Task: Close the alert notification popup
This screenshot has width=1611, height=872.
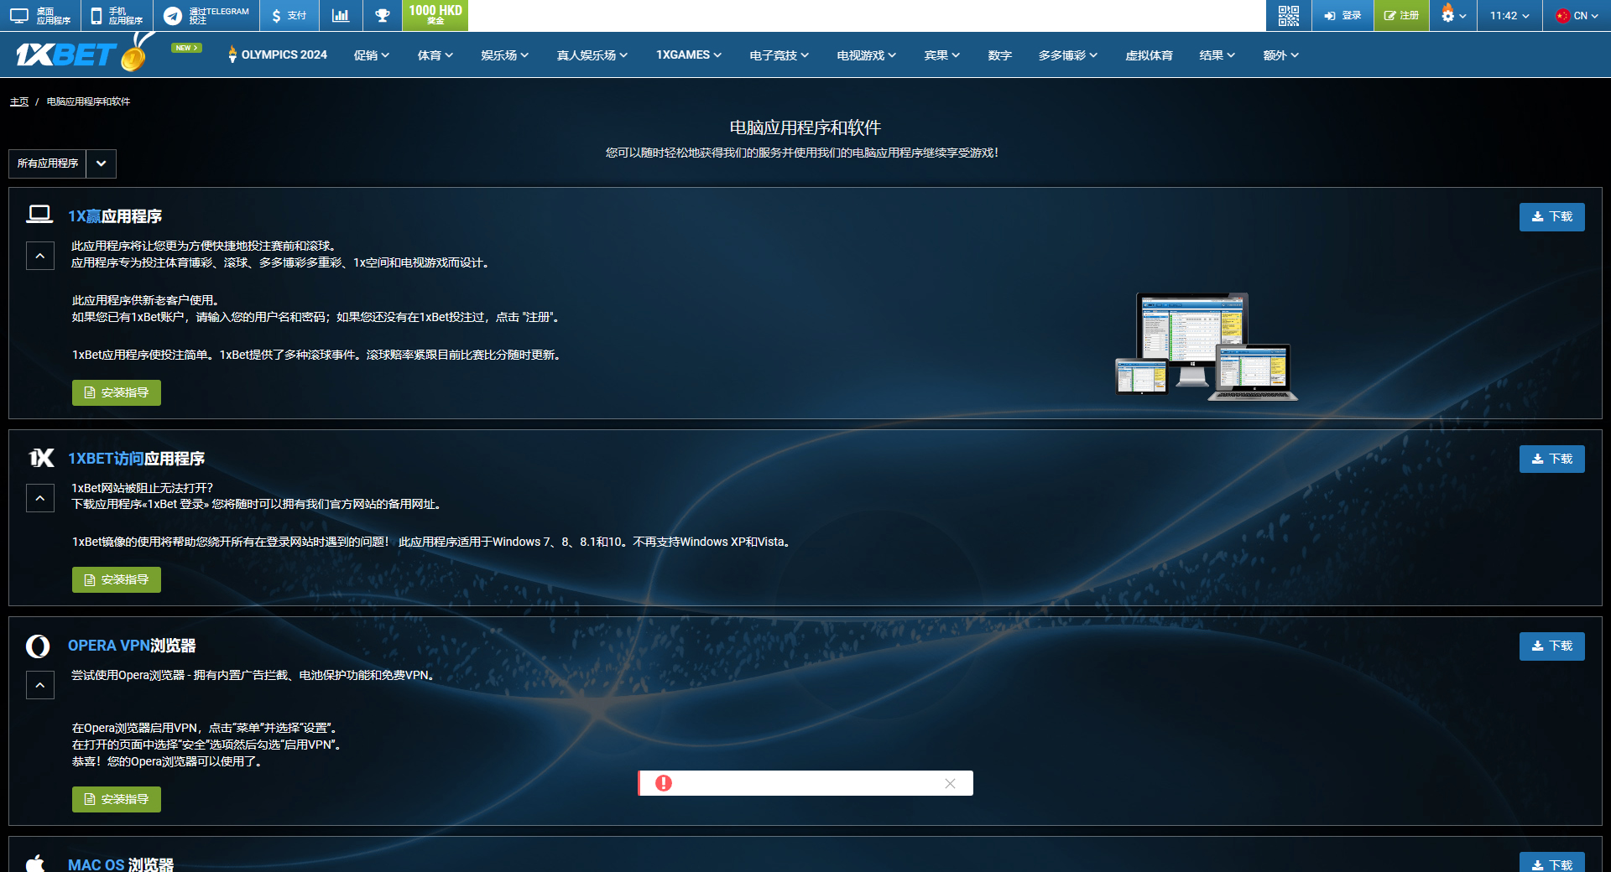Action: pyautogui.click(x=950, y=783)
